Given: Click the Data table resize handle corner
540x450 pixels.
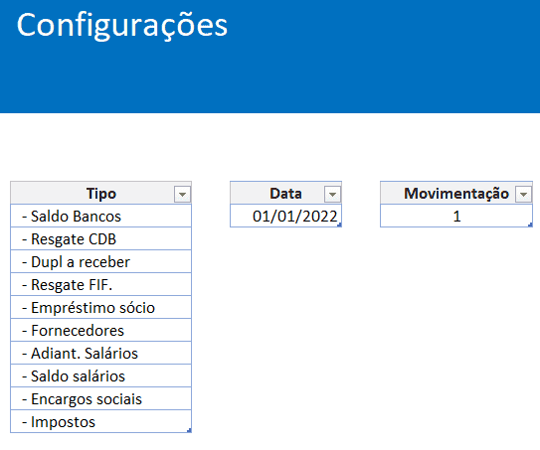Looking at the screenshot, I should click(x=339, y=225).
